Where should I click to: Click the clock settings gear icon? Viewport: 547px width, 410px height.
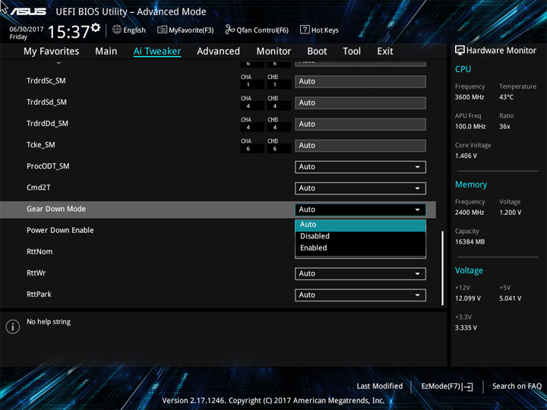pyautogui.click(x=96, y=27)
